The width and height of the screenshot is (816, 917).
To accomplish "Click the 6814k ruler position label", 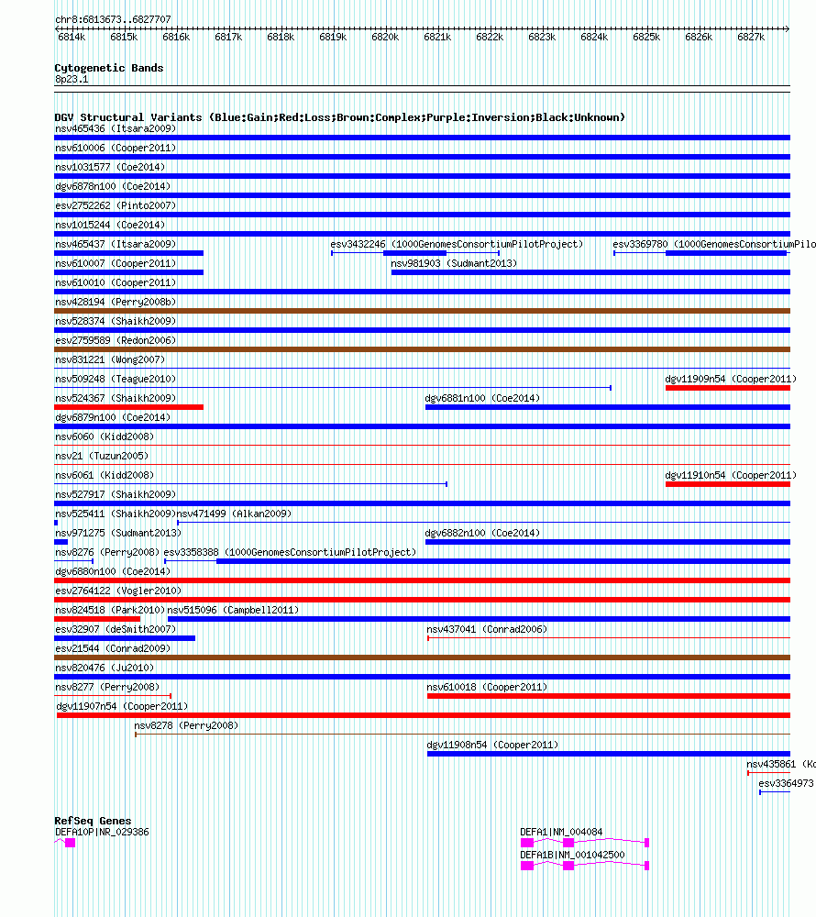I will click(x=72, y=38).
